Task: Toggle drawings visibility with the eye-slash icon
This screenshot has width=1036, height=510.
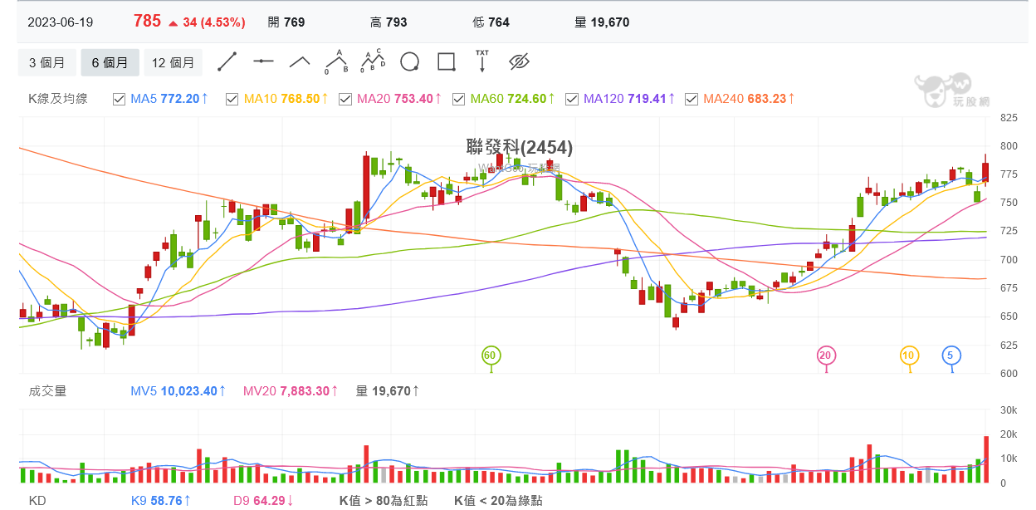Action: point(519,61)
